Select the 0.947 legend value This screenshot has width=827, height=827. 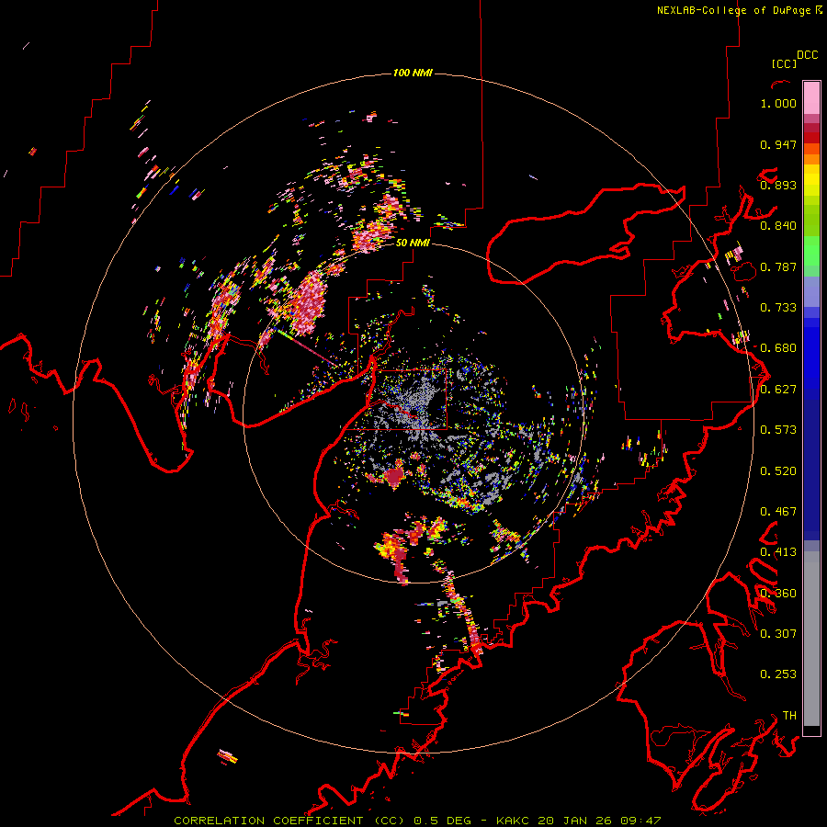778,144
